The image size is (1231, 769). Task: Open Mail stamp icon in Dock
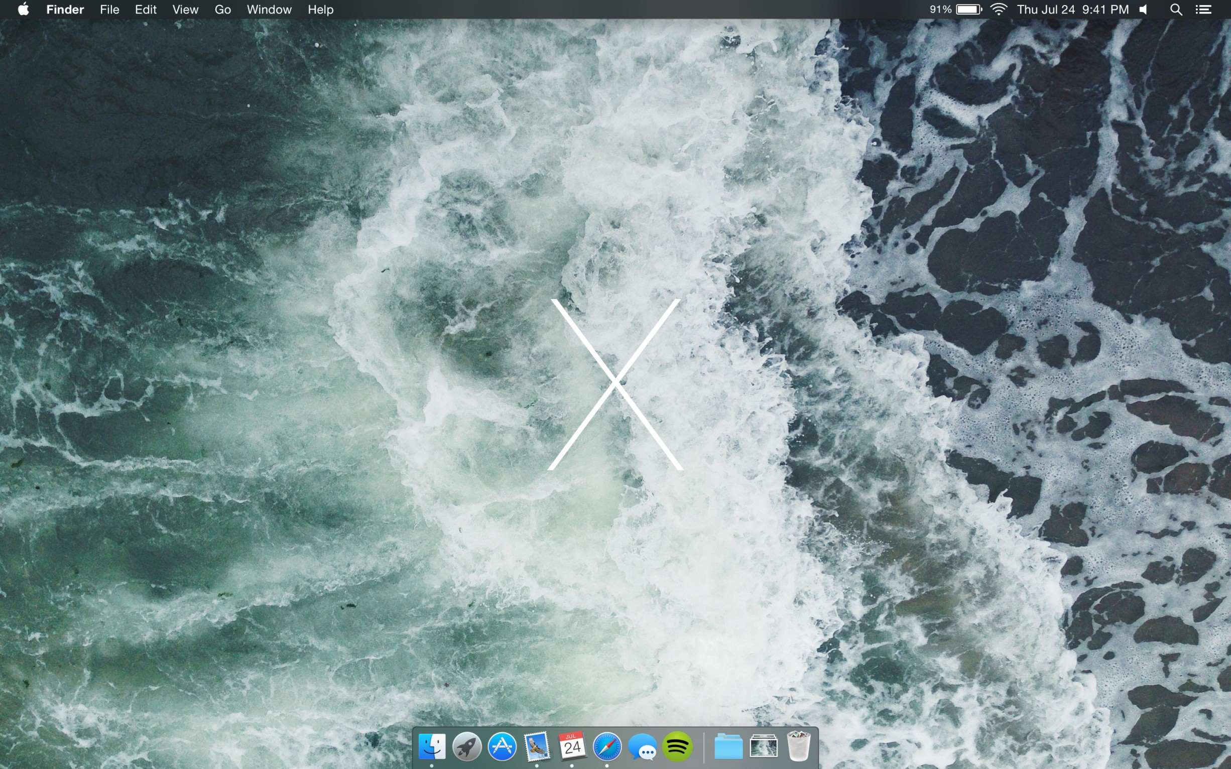point(537,746)
